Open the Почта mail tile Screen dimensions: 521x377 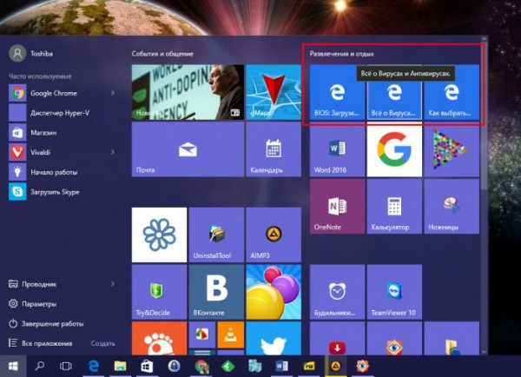pos(188,149)
